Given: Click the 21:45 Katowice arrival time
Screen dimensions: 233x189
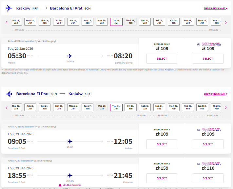Looking at the screenshot, I should [123, 176].
